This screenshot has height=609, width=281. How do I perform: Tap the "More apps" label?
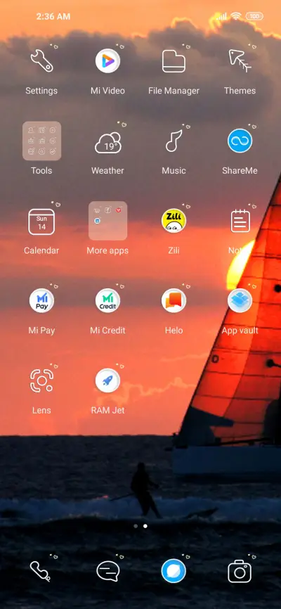[107, 250]
